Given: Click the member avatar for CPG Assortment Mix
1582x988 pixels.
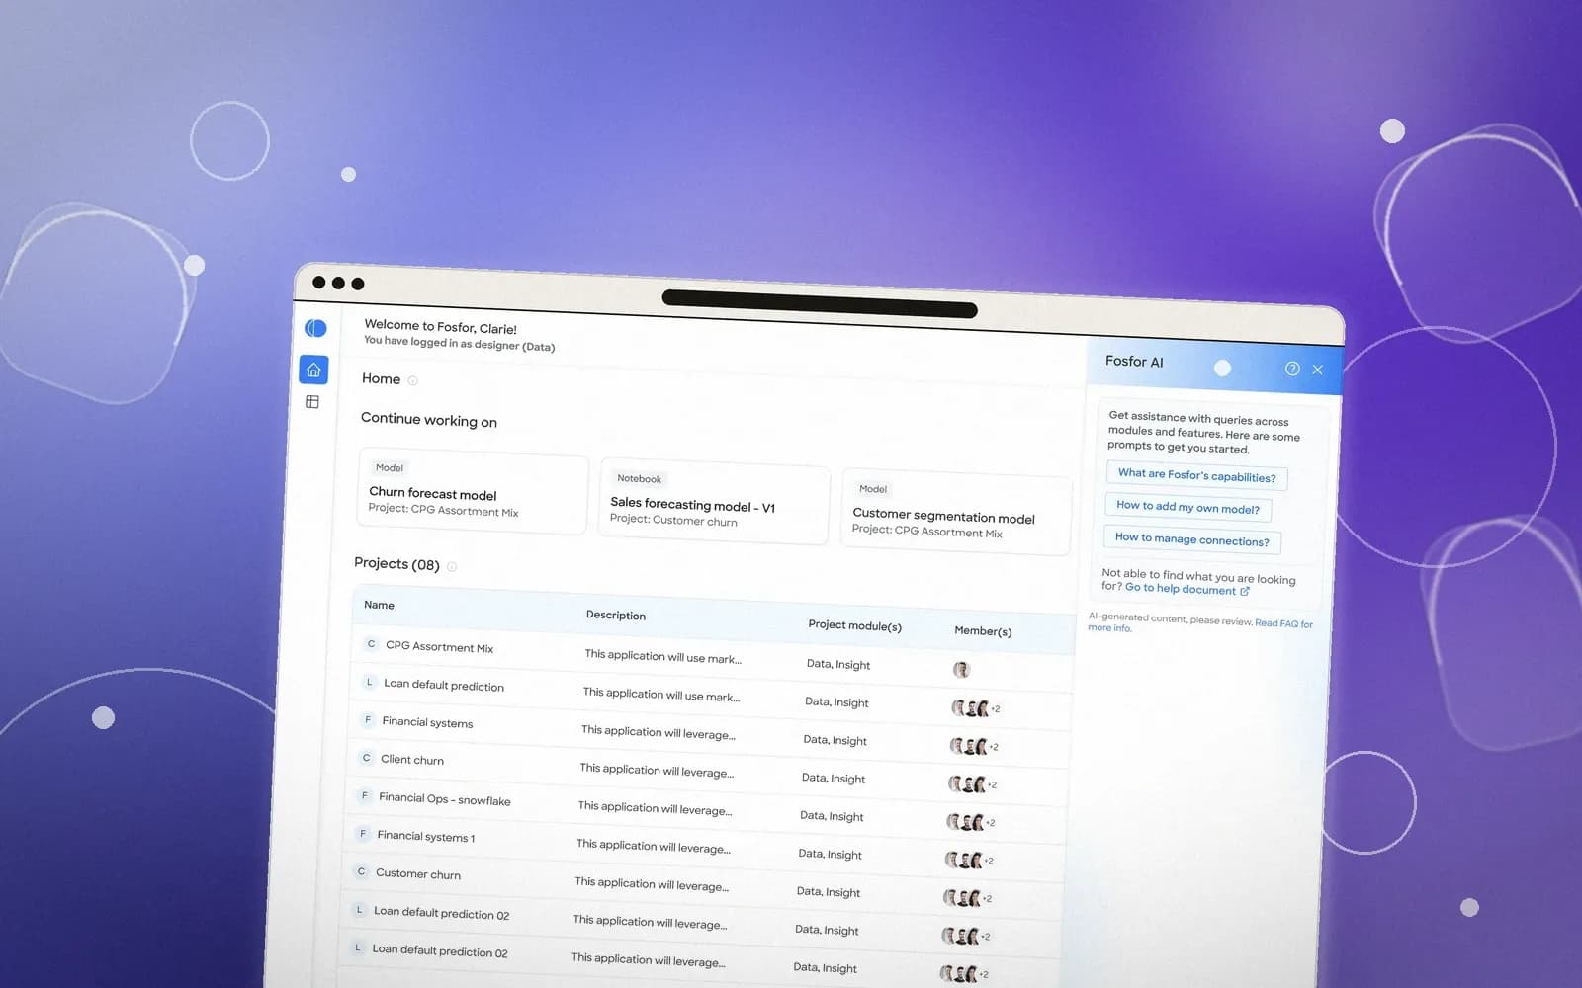Looking at the screenshot, I should point(961,670).
